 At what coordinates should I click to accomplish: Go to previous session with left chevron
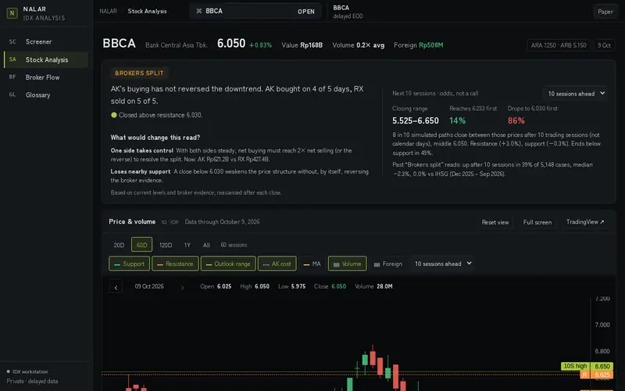(x=116, y=287)
